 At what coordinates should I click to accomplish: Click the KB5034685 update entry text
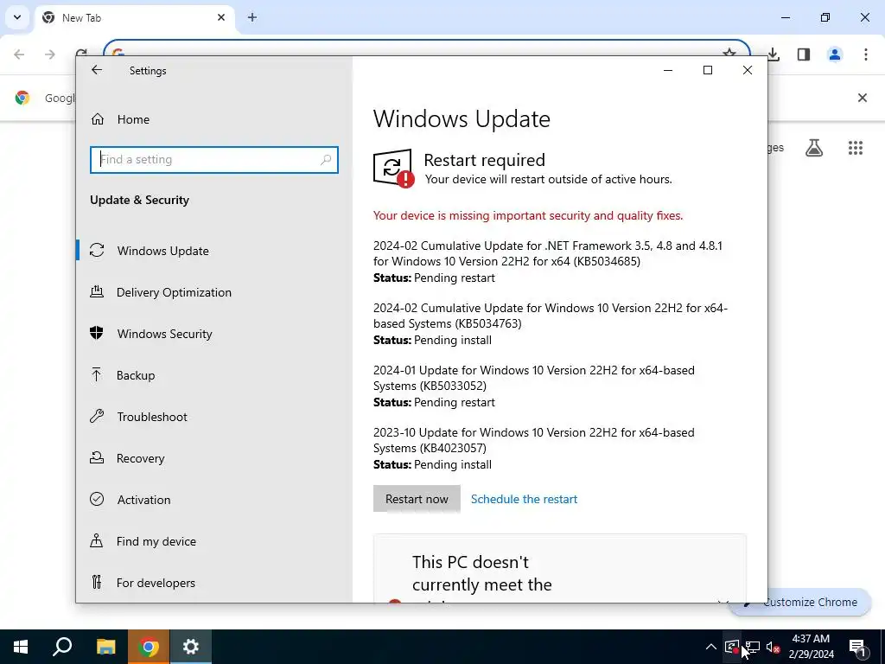(547, 253)
